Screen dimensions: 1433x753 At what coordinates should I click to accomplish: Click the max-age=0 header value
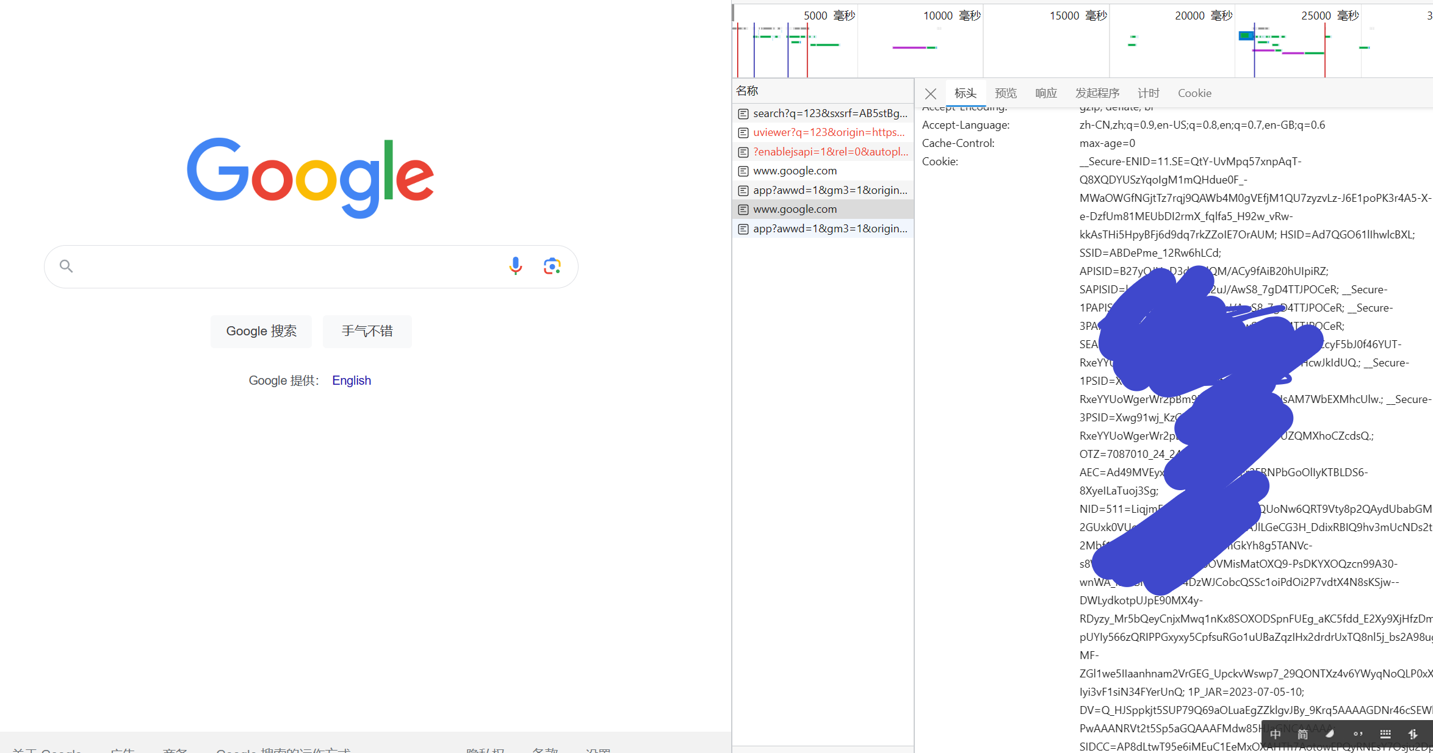(x=1107, y=143)
